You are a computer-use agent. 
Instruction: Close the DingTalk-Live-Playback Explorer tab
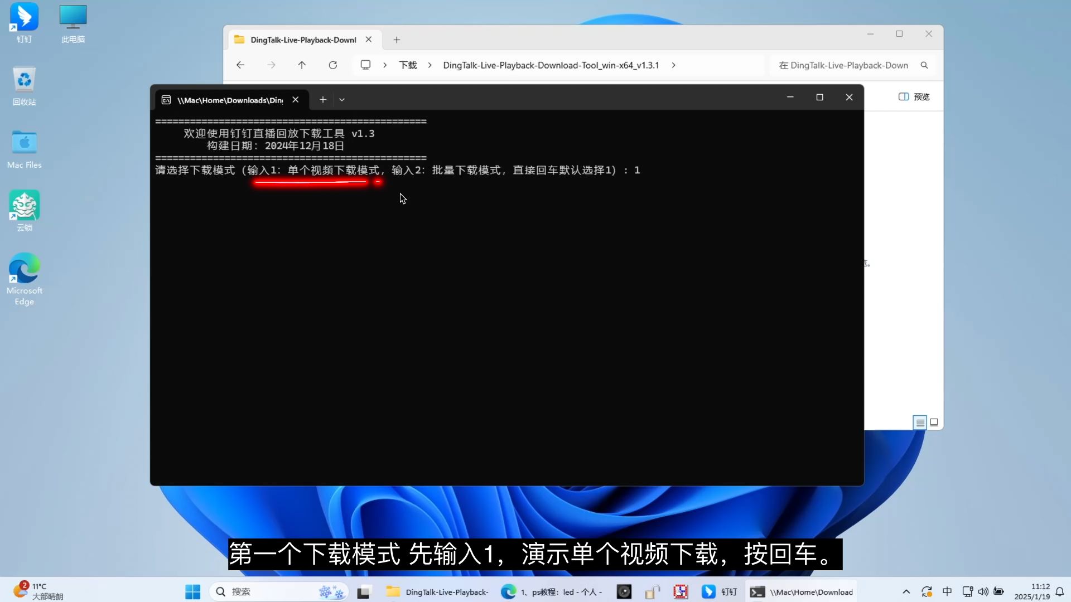pos(369,40)
